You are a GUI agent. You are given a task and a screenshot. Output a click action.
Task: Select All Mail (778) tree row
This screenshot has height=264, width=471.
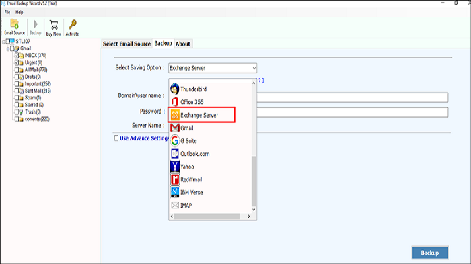tap(36, 70)
